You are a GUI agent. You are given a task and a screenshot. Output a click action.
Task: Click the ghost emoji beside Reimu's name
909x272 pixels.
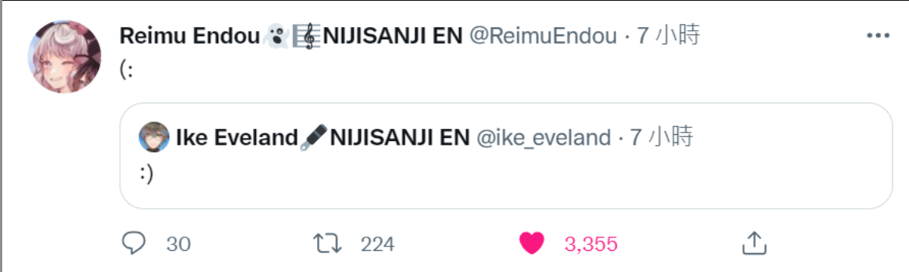(276, 35)
